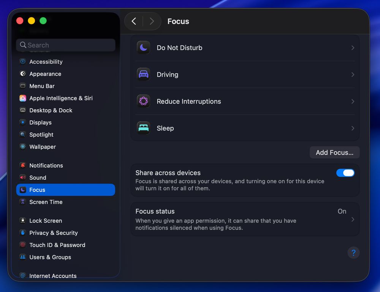Click the Notifications bell icon
Image resolution: width=380 pixels, height=292 pixels.
[x=23, y=165]
